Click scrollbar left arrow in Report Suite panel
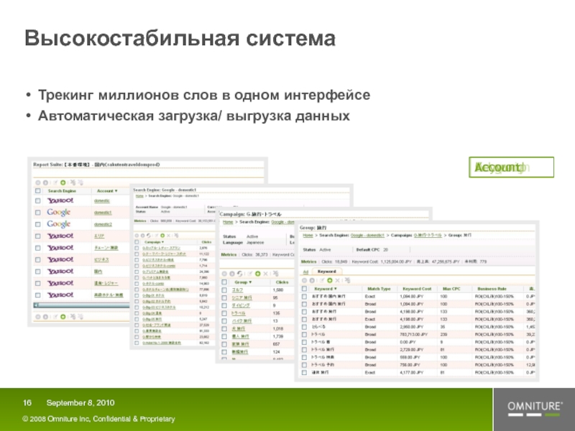 pyautogui.click(x=35, y=305)
